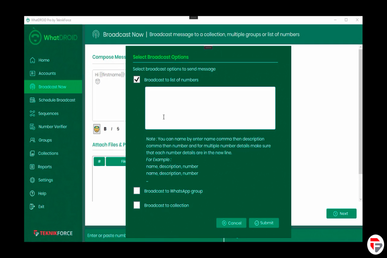Image resolution: width=387 pixels, height=258 pixels.
Task: Click the Broadcast Now antenna sidebar icon
Action: (32, 87)
